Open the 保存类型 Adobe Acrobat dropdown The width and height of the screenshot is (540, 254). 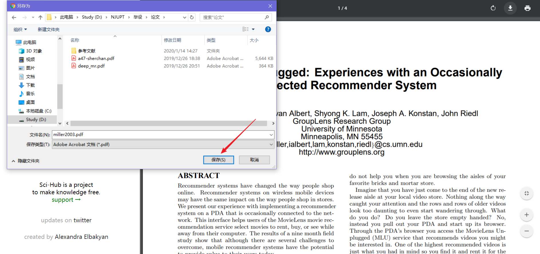coord(163,144)
